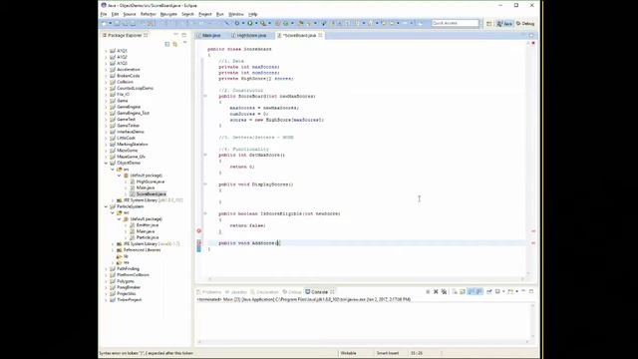
Task: Open the Run menu
Action: 220,14
